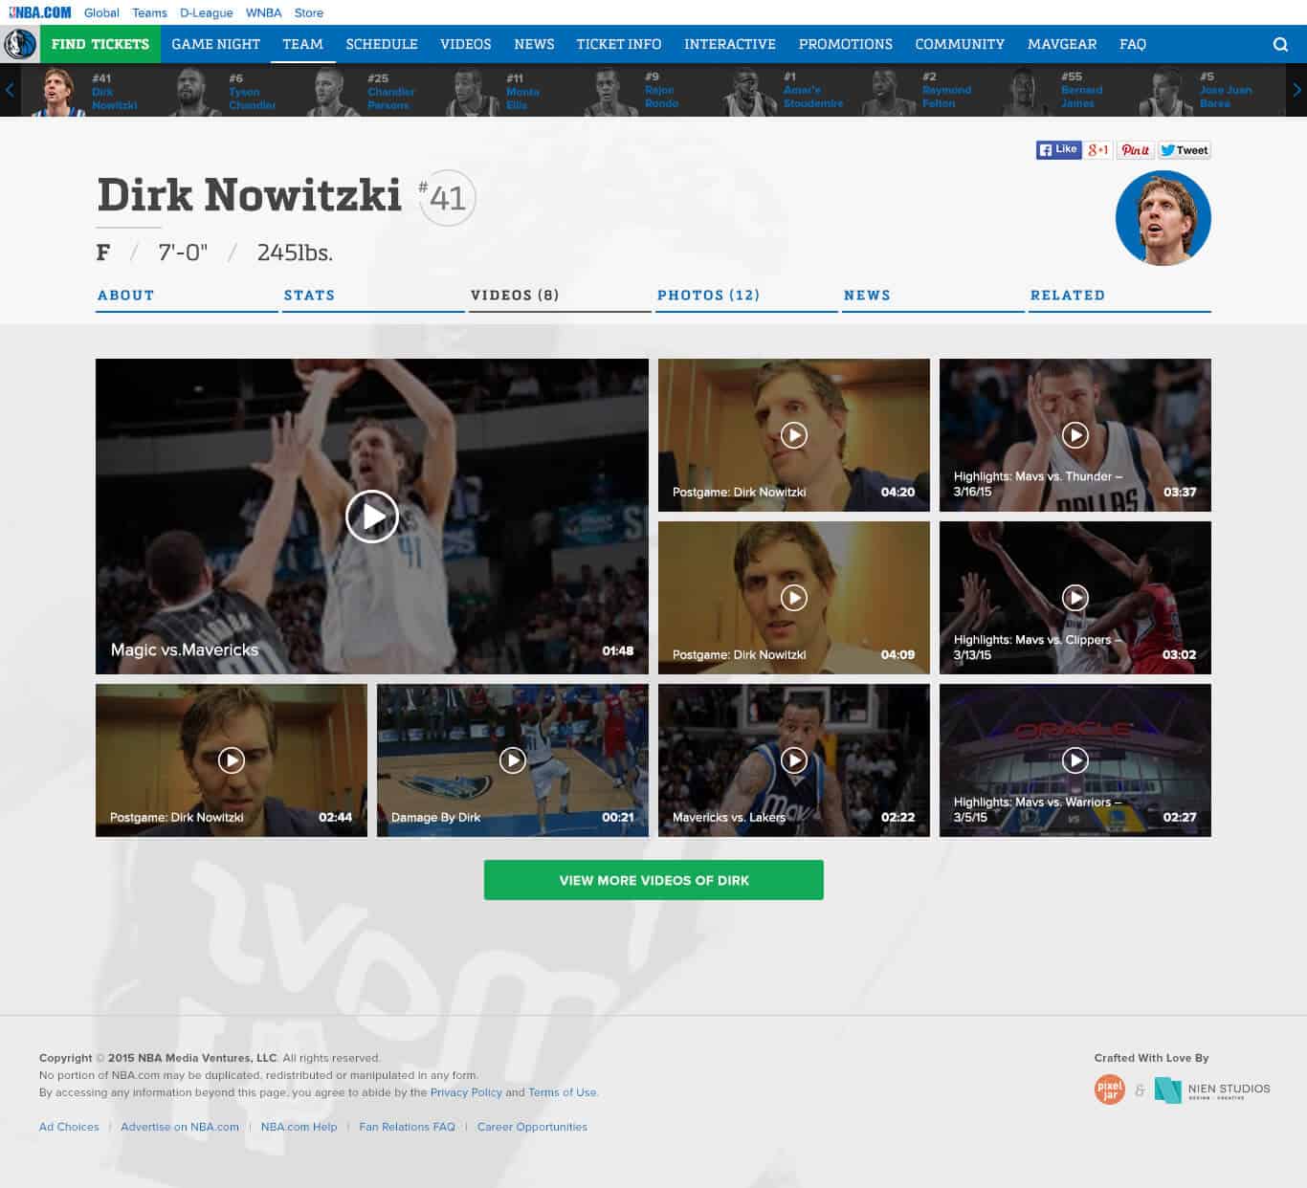
Task: Click Dirk Nowitzki's round profile photo
Action: pos(1163,218)
